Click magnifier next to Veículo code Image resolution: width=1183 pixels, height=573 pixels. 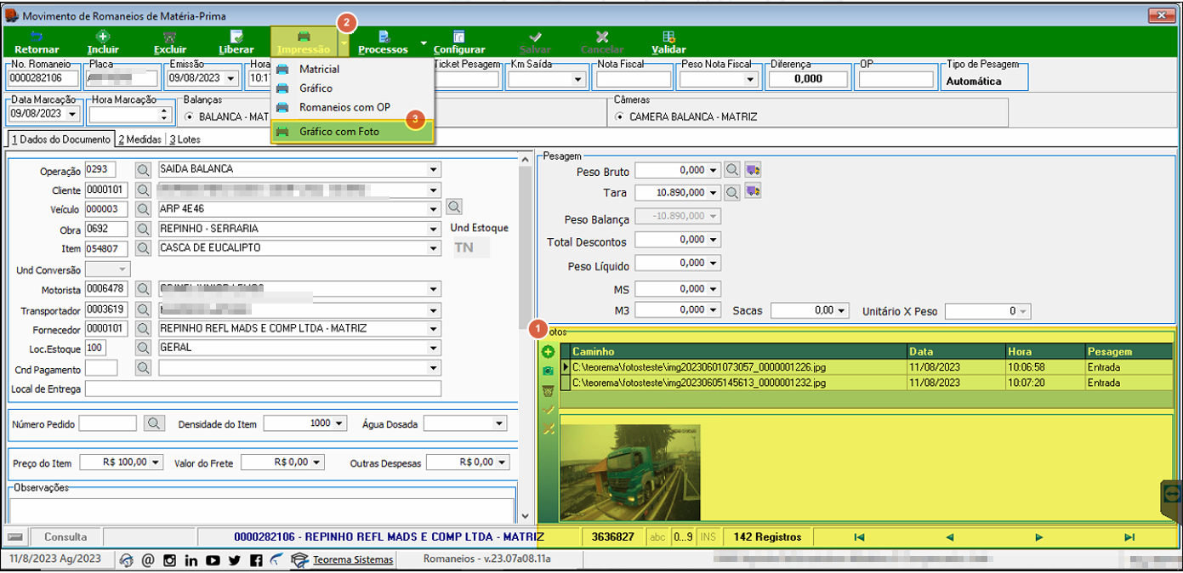(143, 208)
